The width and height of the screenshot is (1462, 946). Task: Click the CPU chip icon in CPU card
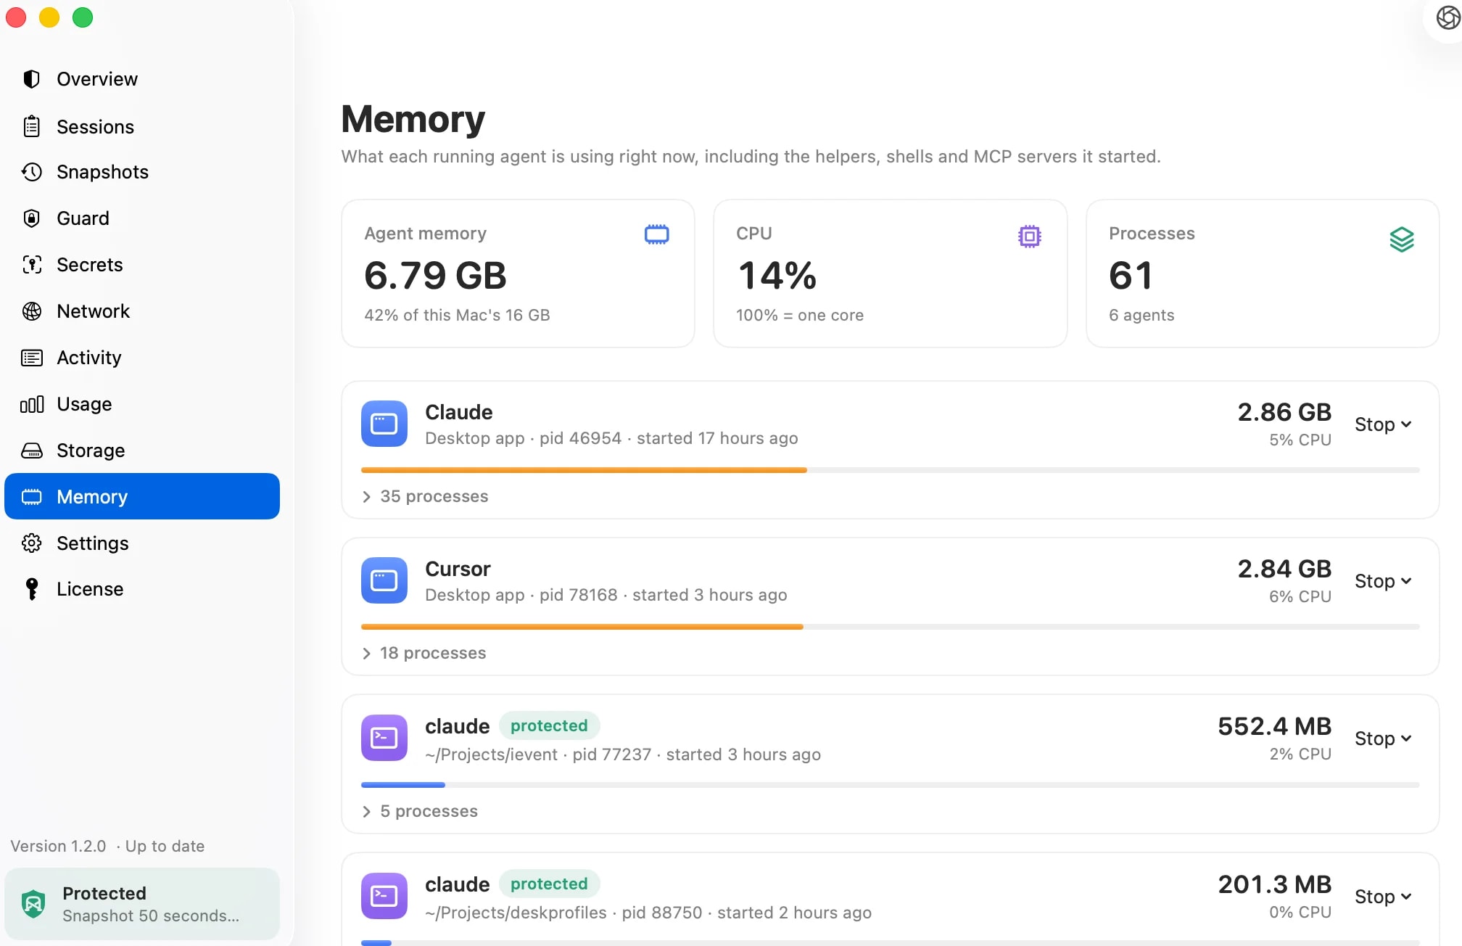click(1030, 236)
